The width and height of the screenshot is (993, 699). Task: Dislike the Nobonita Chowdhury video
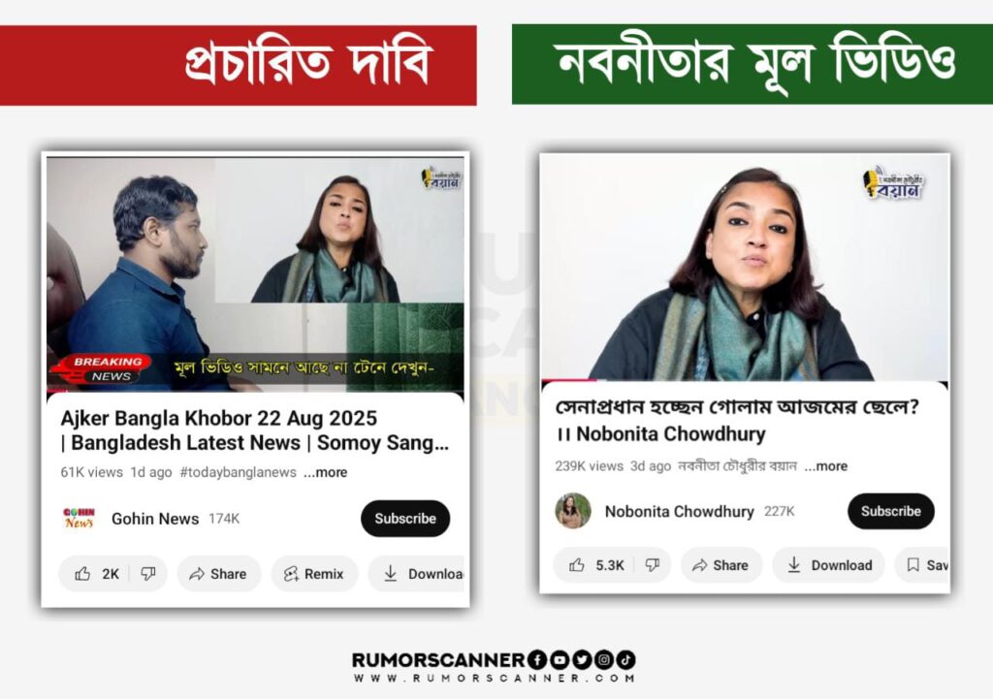point(653,565)
